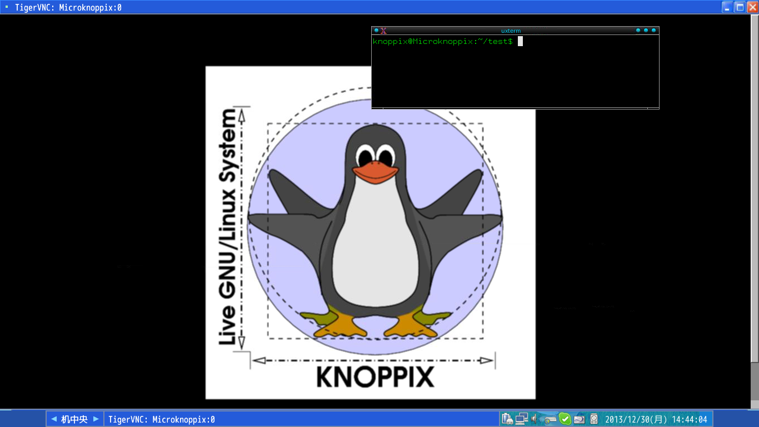Click the knoppix@Microknoppix:~/test$ terminal prompt
Screen dimensions: 759x427
tap(443, 42)
